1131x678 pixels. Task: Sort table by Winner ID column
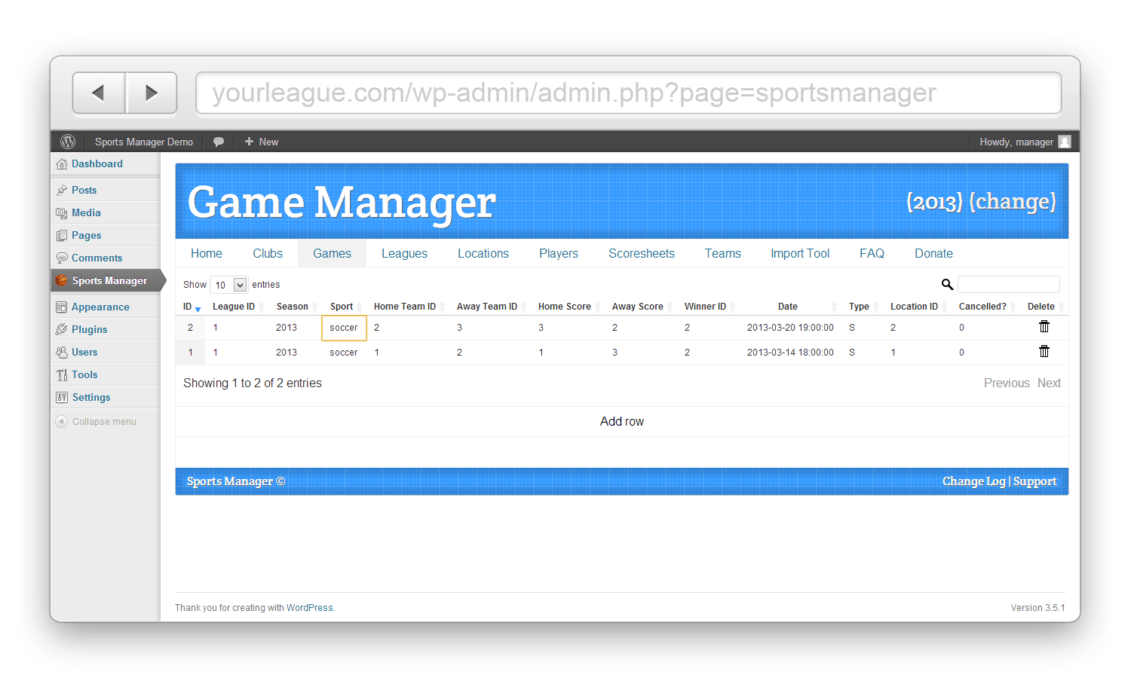(710, 307)
